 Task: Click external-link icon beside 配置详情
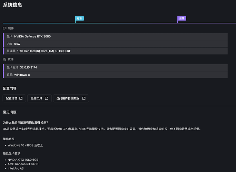[x=21, y=98]
